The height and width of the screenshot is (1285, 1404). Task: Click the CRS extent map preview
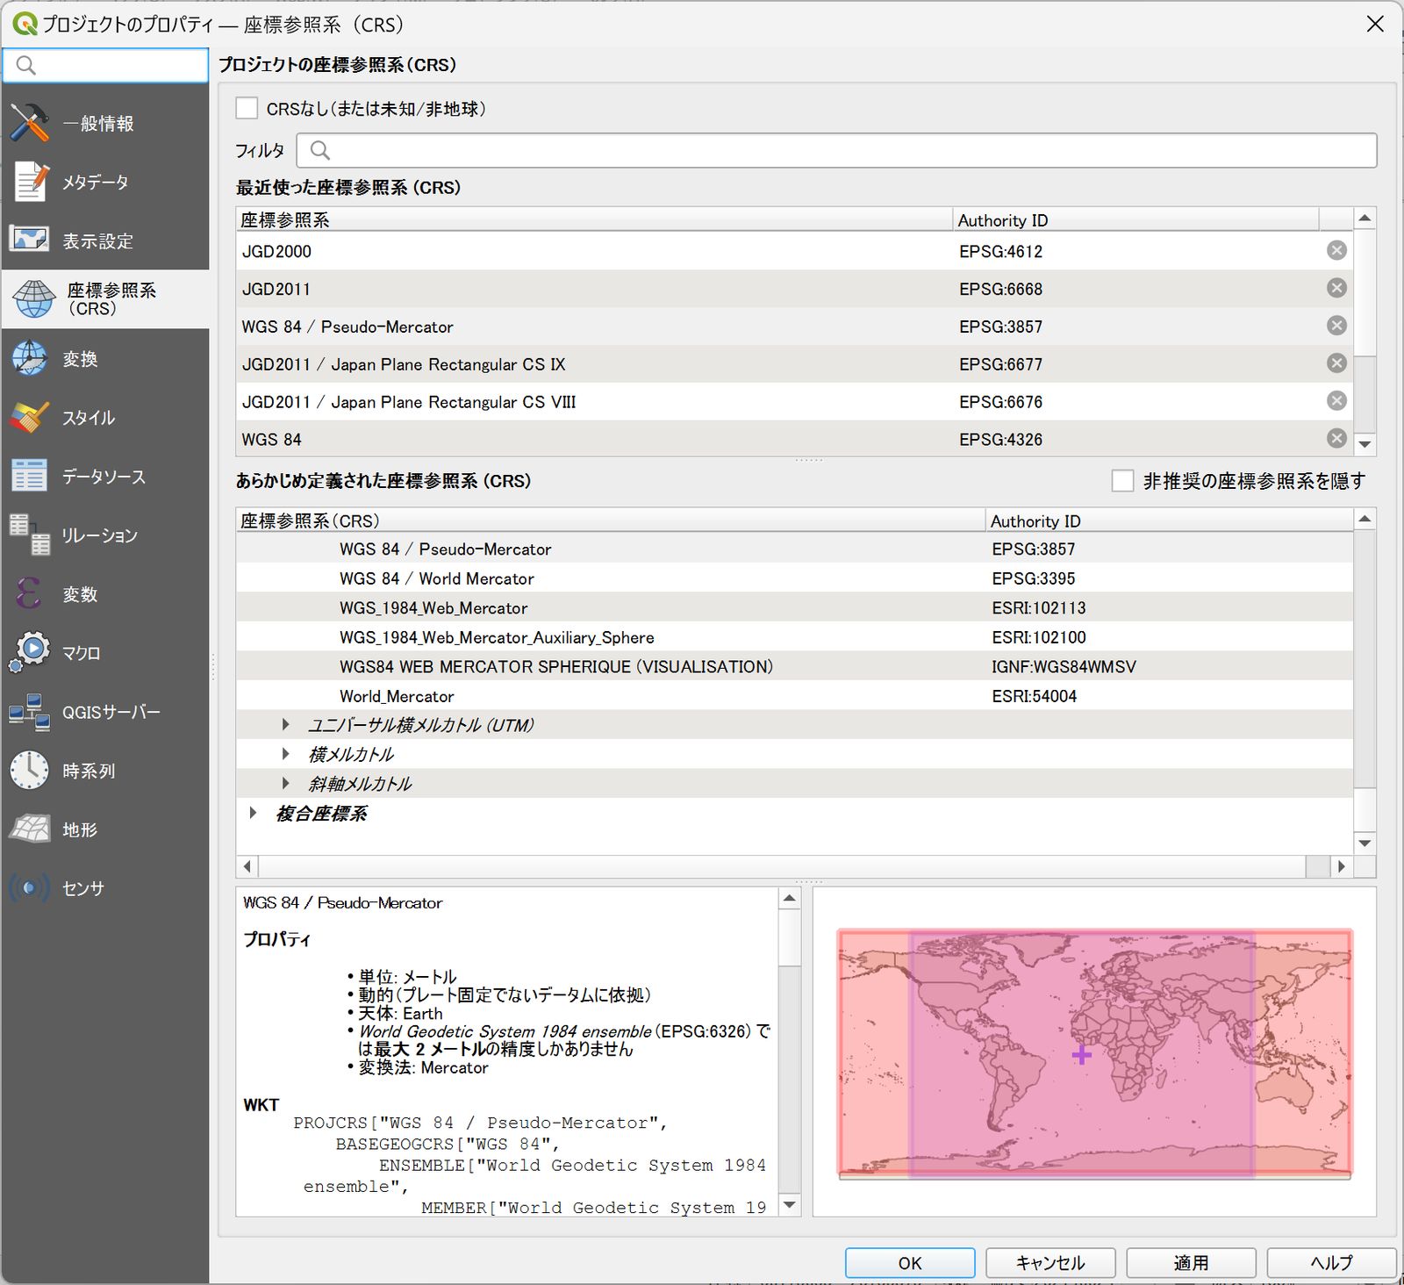tap(1094, 1052)
